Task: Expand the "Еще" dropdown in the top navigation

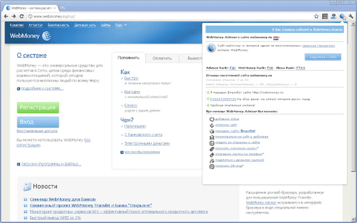Action: pyautogui.click(x=121, y=25)
